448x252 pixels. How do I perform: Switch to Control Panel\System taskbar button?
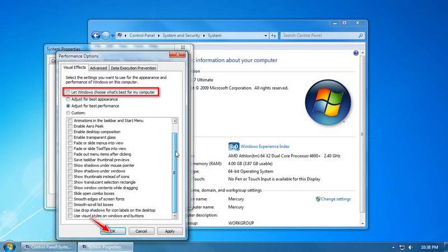[x=49, y=247]
